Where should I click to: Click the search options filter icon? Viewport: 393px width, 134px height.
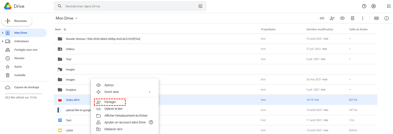tap(200, 6)
